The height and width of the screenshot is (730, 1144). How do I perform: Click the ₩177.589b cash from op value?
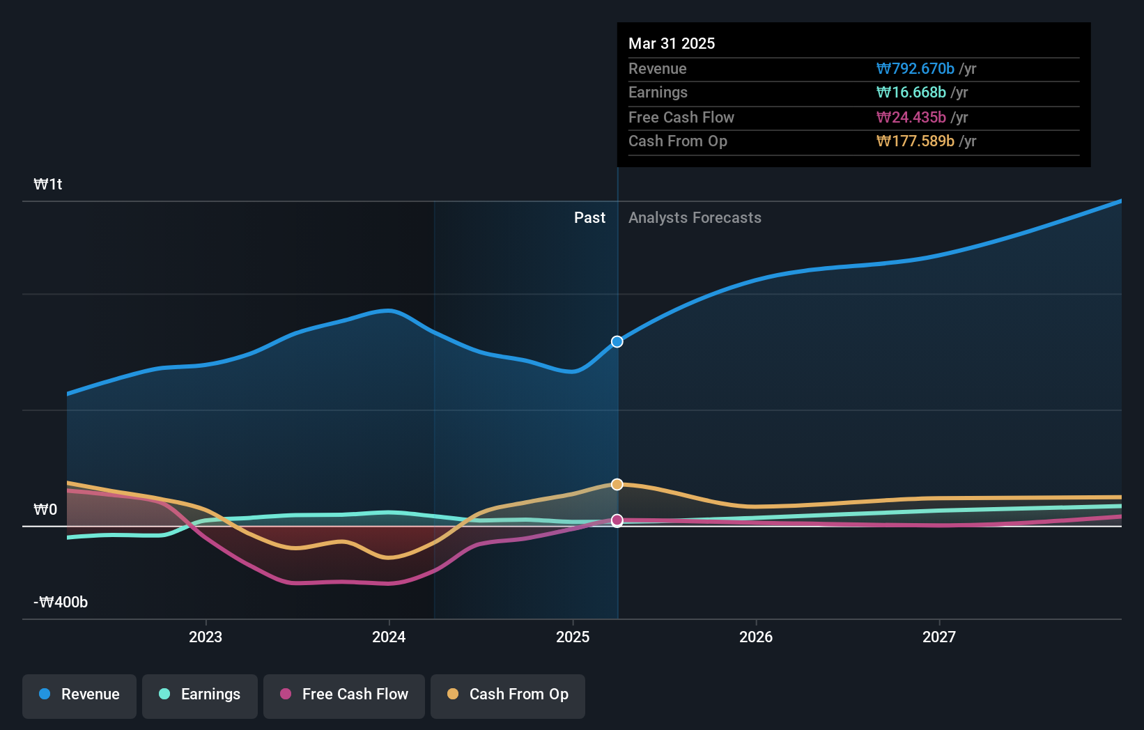(915, 141)
